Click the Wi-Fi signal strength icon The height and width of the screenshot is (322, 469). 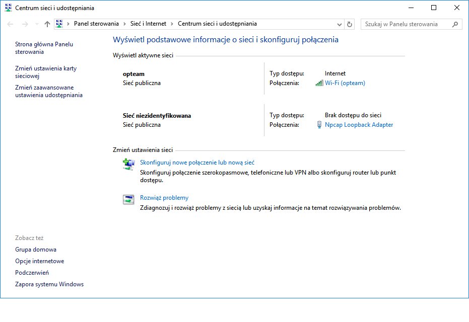coord(319,83)
